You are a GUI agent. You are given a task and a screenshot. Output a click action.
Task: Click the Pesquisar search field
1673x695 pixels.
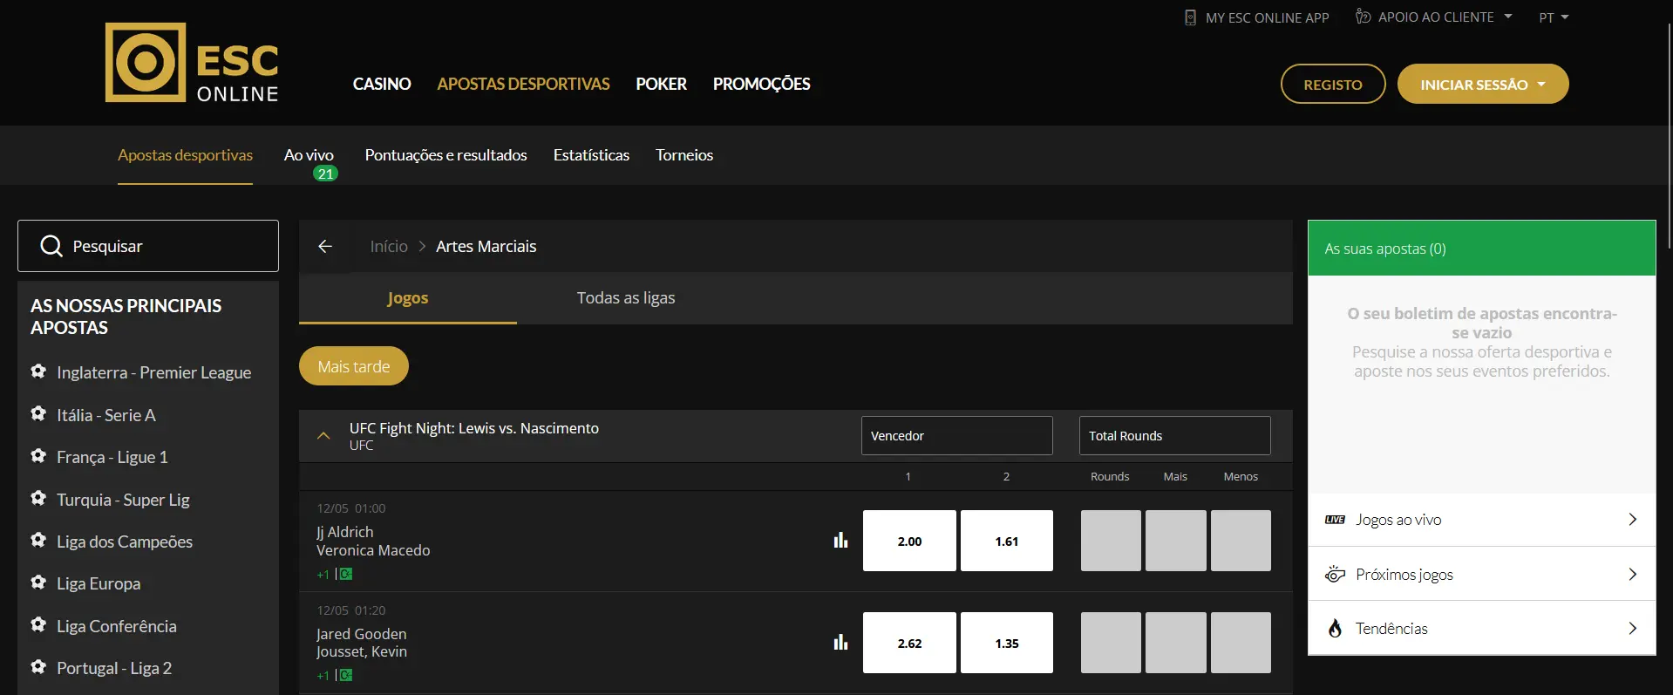(148, 246)
